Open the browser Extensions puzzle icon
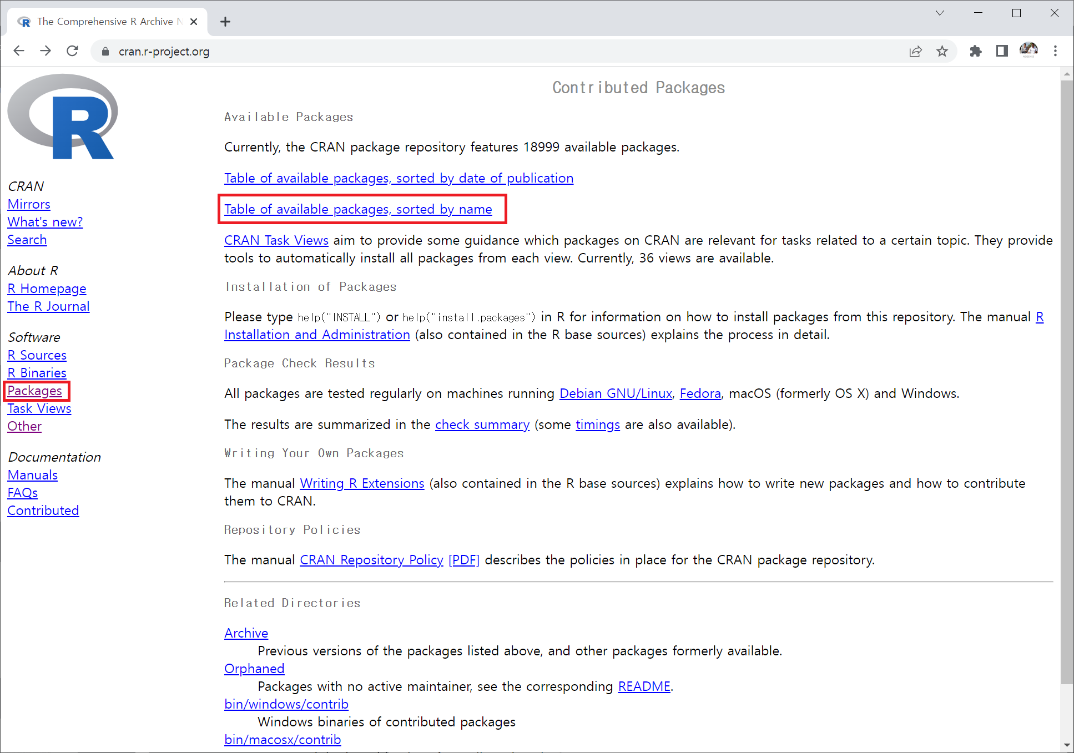Screen dimensions: 1074x753 [975, 52]
